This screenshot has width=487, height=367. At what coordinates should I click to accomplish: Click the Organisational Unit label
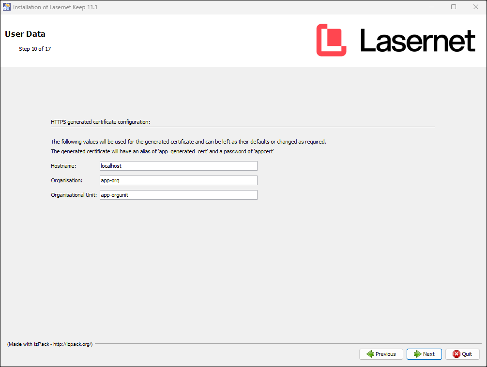click(x=74, y=195)
